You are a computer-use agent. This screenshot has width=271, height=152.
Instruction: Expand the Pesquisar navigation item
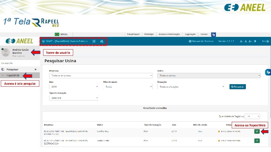pos(20,70)
